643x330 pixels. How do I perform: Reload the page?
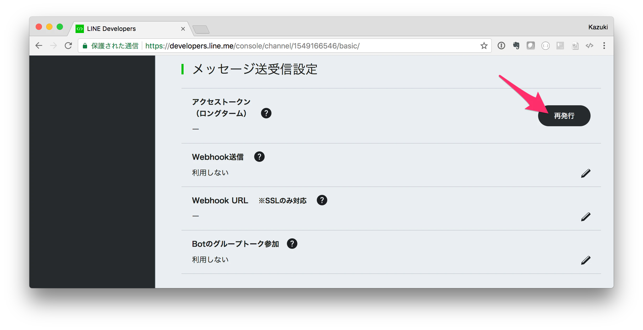(x=68, y=46)
